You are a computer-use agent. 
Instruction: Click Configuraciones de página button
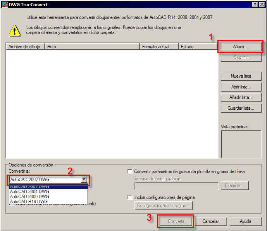(x=163, y=206)
